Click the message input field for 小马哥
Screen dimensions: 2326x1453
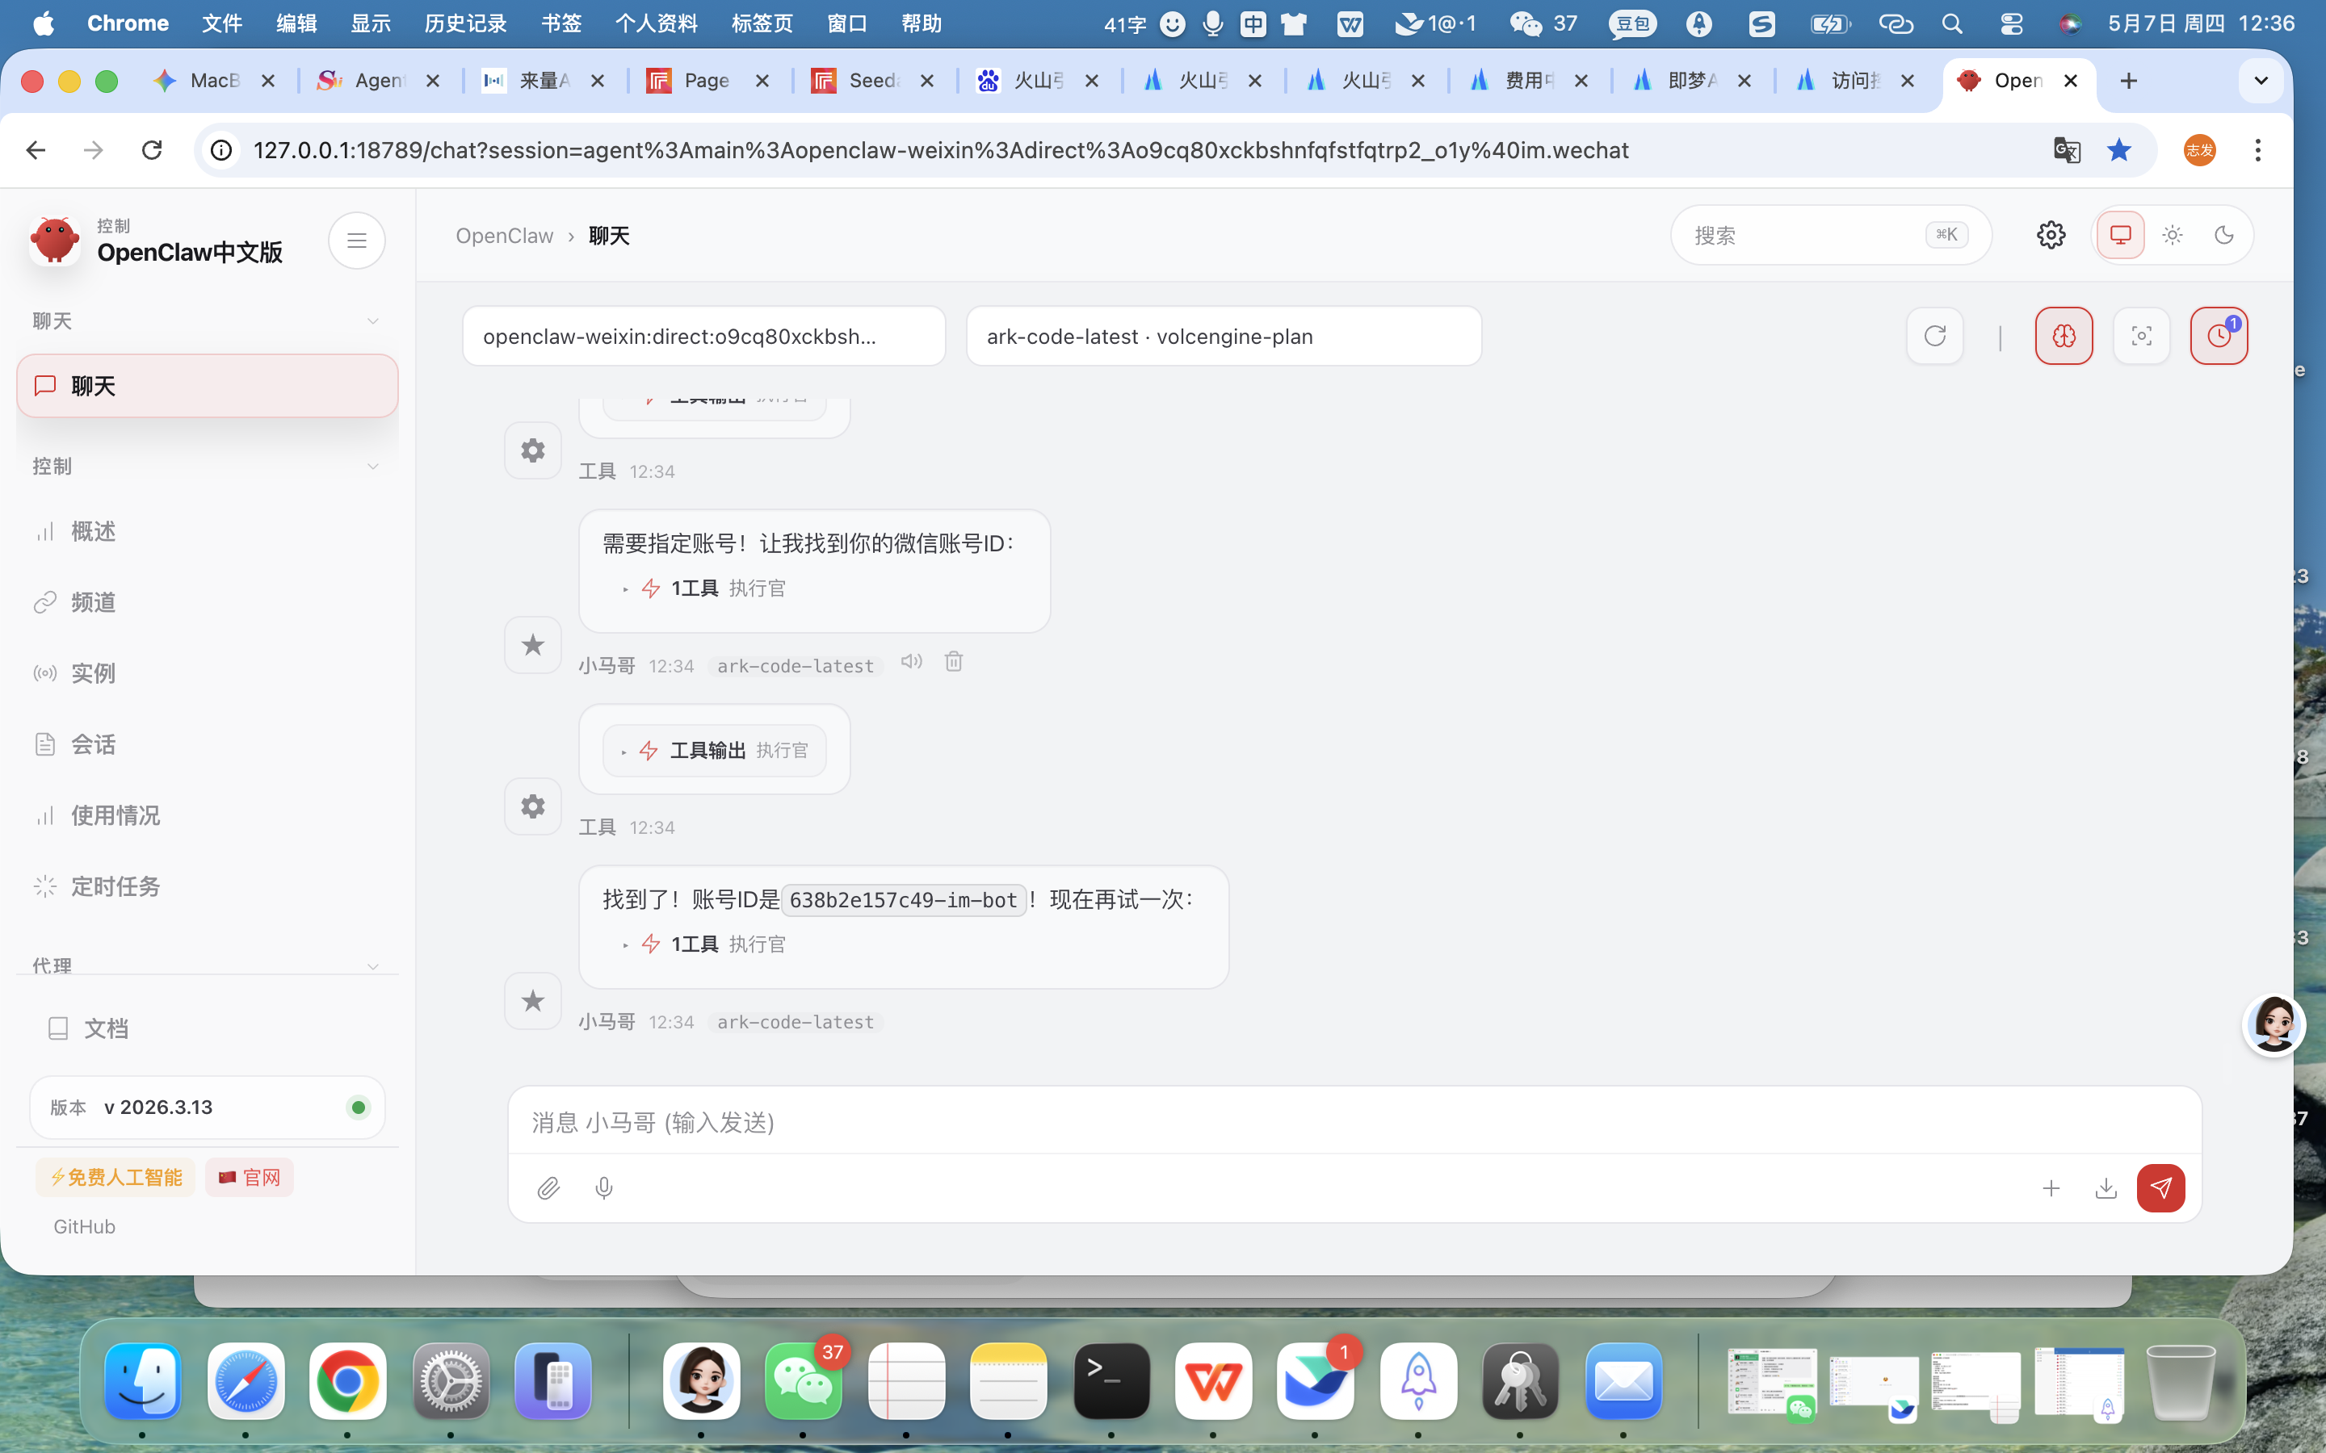tap(1354, 1122)
